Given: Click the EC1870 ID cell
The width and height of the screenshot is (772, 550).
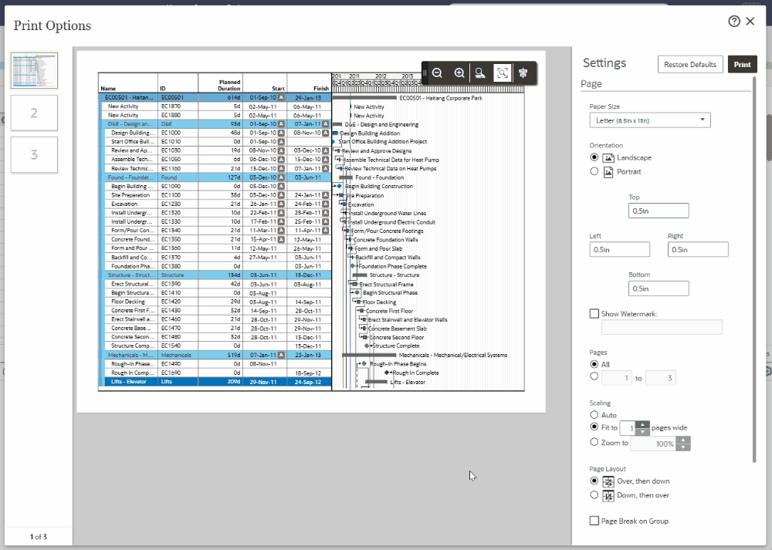Looking at the screenshot, I should coord(171,106).
